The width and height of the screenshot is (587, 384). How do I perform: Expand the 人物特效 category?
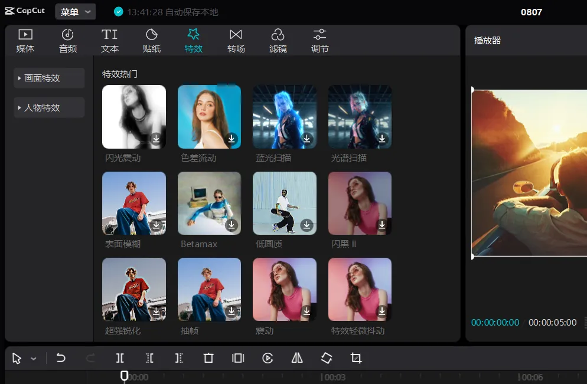click(49, 108)
